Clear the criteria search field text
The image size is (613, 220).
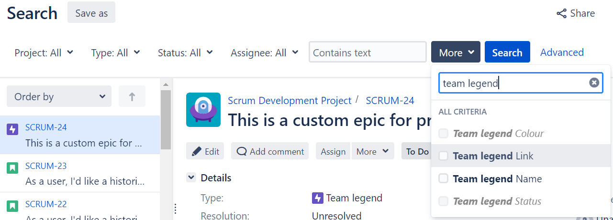coord(594,83)
